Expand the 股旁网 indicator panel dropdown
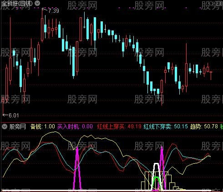The image size is (223, 192). click(5, 126)
